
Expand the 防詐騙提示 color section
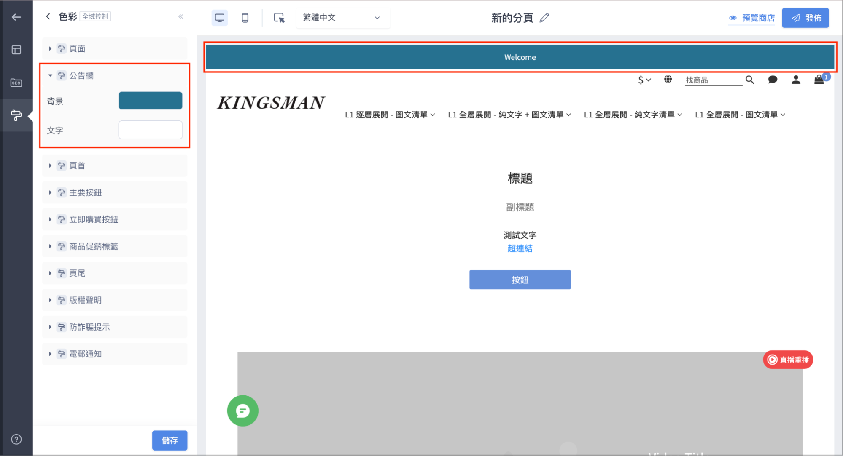tap(115, 328)
